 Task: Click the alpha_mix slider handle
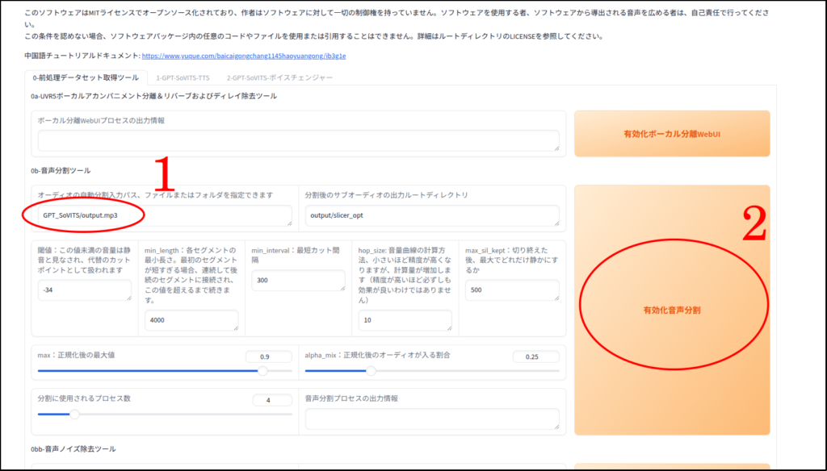tap(371, 371)
